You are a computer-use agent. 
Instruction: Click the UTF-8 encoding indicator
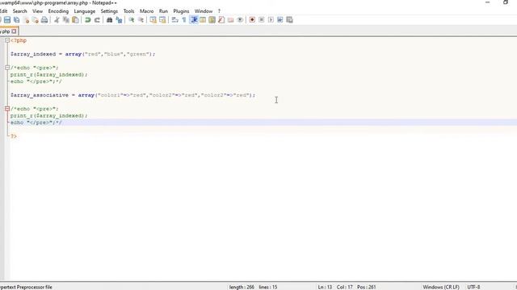(x=474, y=287)
